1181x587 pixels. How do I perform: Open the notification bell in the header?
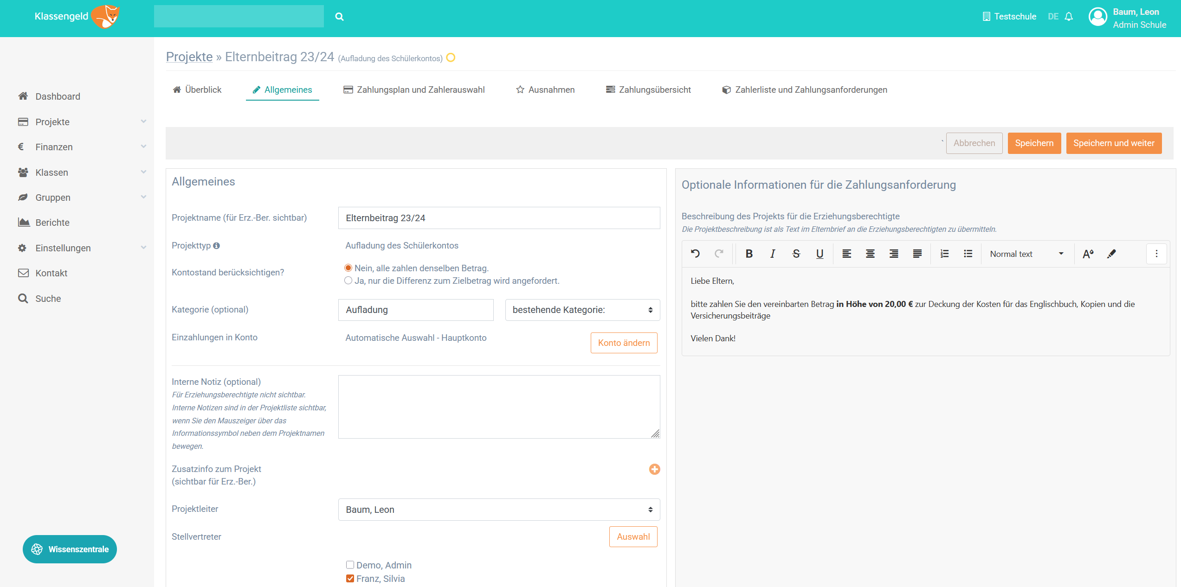[1069, 17]
